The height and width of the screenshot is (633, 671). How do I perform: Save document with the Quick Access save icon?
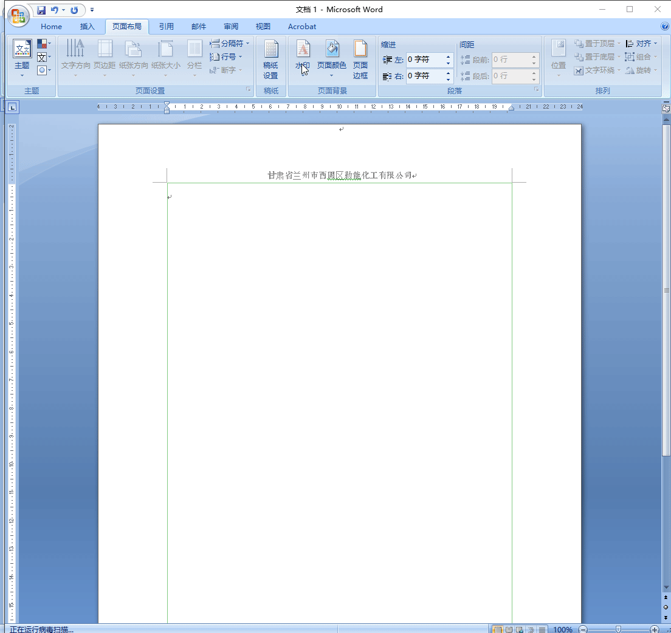(41, 10)
